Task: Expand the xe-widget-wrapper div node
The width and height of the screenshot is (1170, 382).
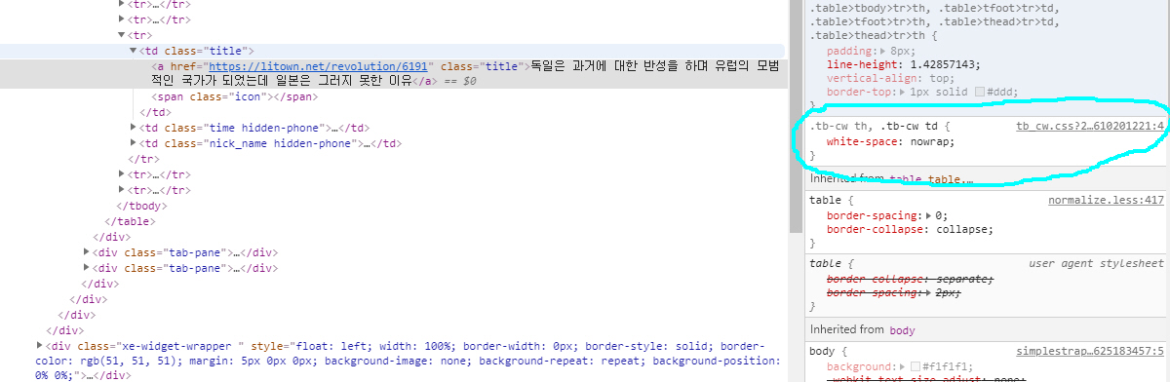Action: (40, 346)
